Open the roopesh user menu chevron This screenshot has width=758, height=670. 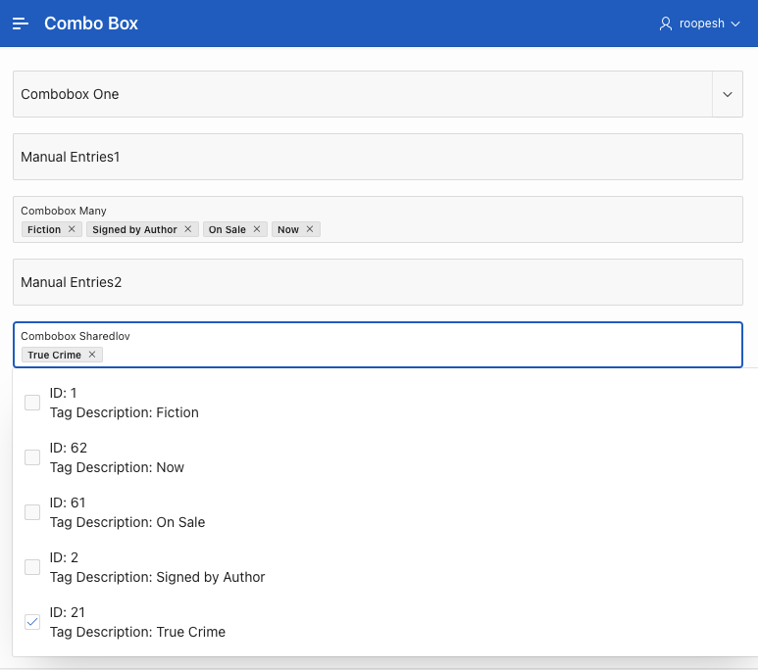pyautogui.click(x=735, y=24)
